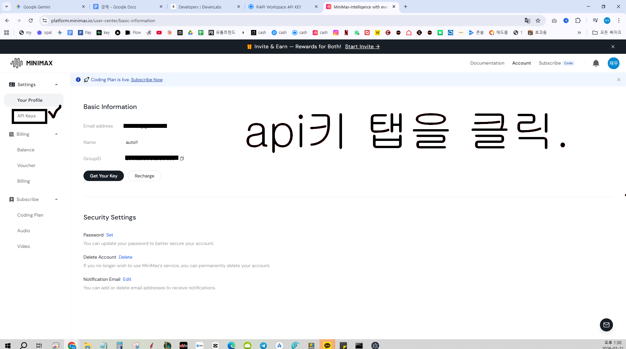The width and height of the screenshot is (626, 349).
Task: Click the MiniMax logo
Action: (31, 63)
